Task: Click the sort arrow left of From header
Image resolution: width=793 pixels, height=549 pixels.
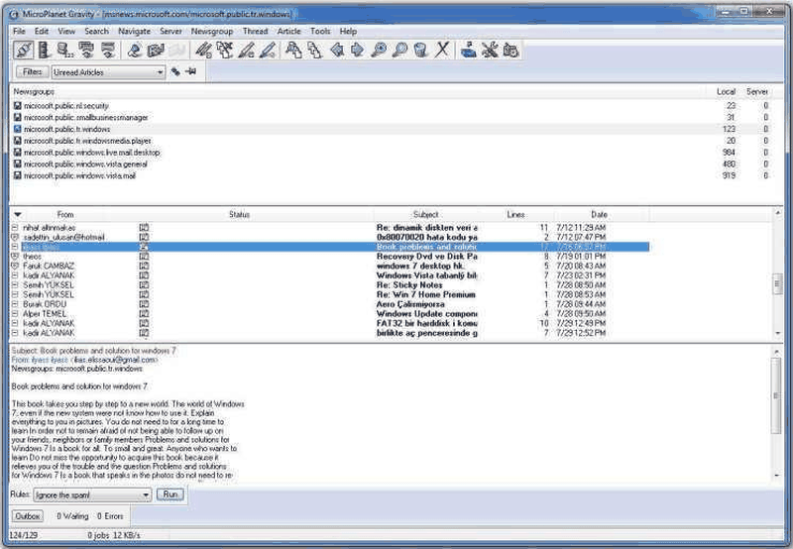Action: [x=18, y=214]
